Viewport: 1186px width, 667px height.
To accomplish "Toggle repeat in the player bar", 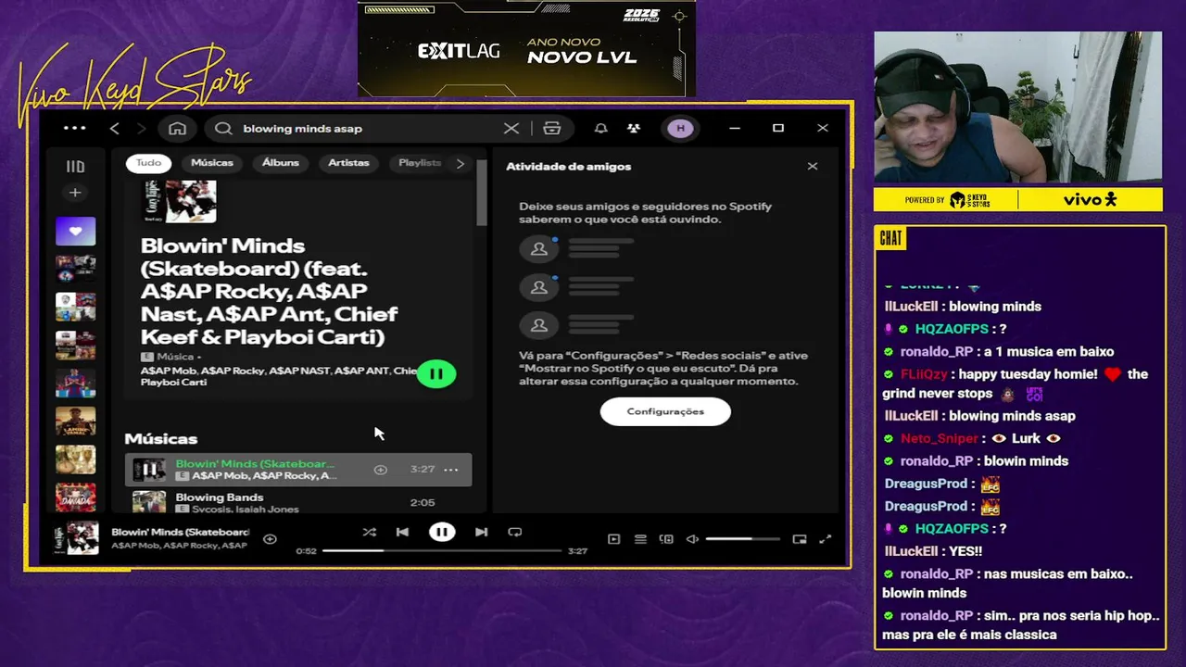I will pos(515,532).
